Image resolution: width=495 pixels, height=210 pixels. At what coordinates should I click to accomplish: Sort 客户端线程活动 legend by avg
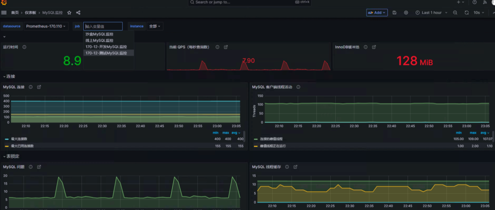tap(485, 133)
